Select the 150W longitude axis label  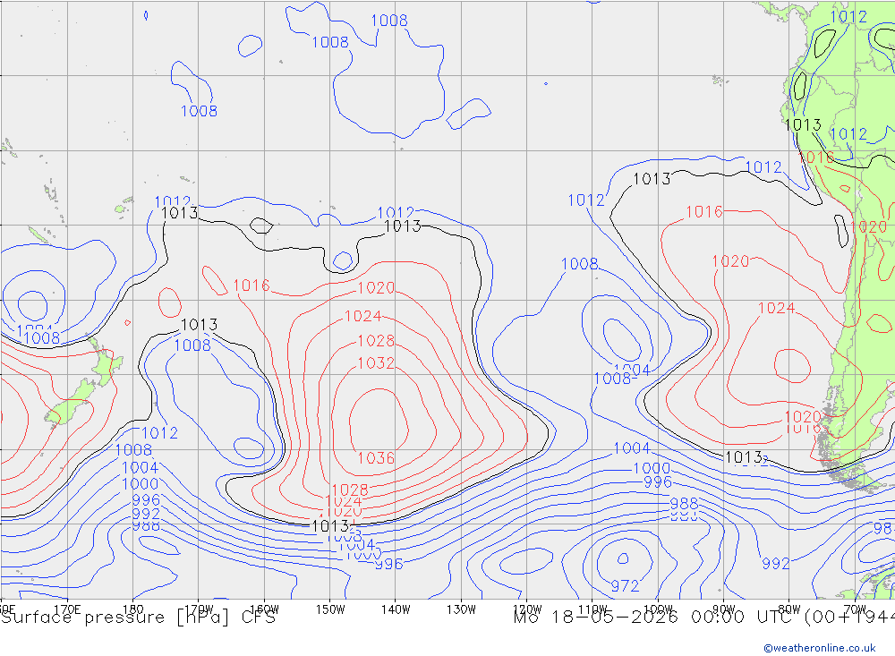click(x=330, y=609)
